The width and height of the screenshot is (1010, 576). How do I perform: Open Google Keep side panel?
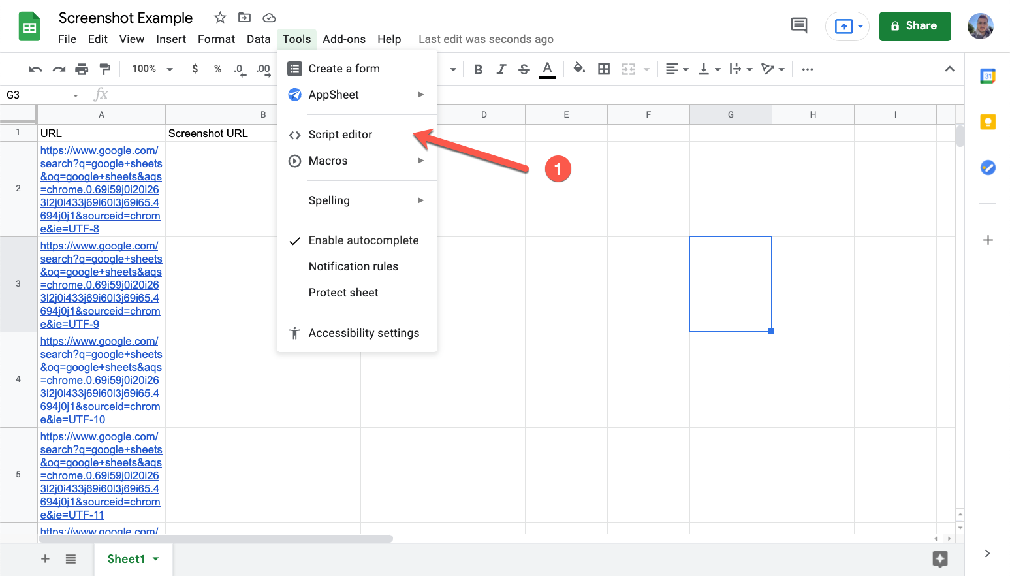(x=988, y=121)
